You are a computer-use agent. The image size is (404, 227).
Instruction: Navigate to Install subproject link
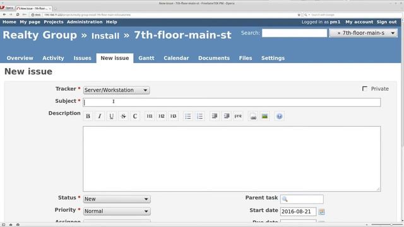tap(105, 36)
